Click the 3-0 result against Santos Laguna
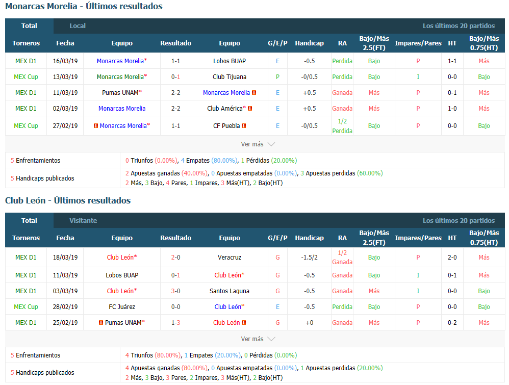The height and width of the screenshot is (385, 509). 175,291
